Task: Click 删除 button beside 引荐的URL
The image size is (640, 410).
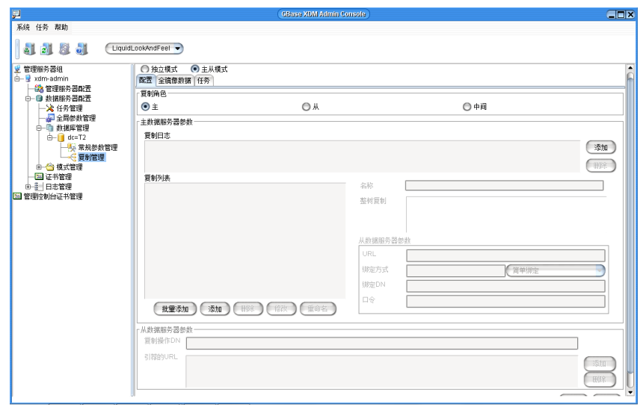Action: click(600, 379)
